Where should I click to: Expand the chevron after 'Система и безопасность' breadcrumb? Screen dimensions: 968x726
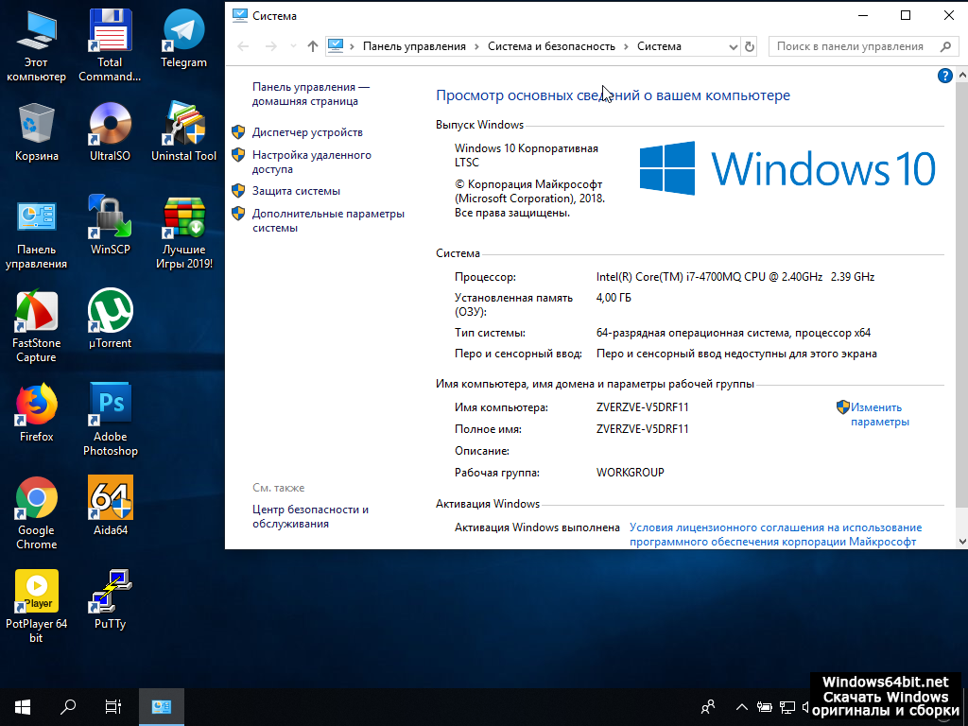(626, 46)
